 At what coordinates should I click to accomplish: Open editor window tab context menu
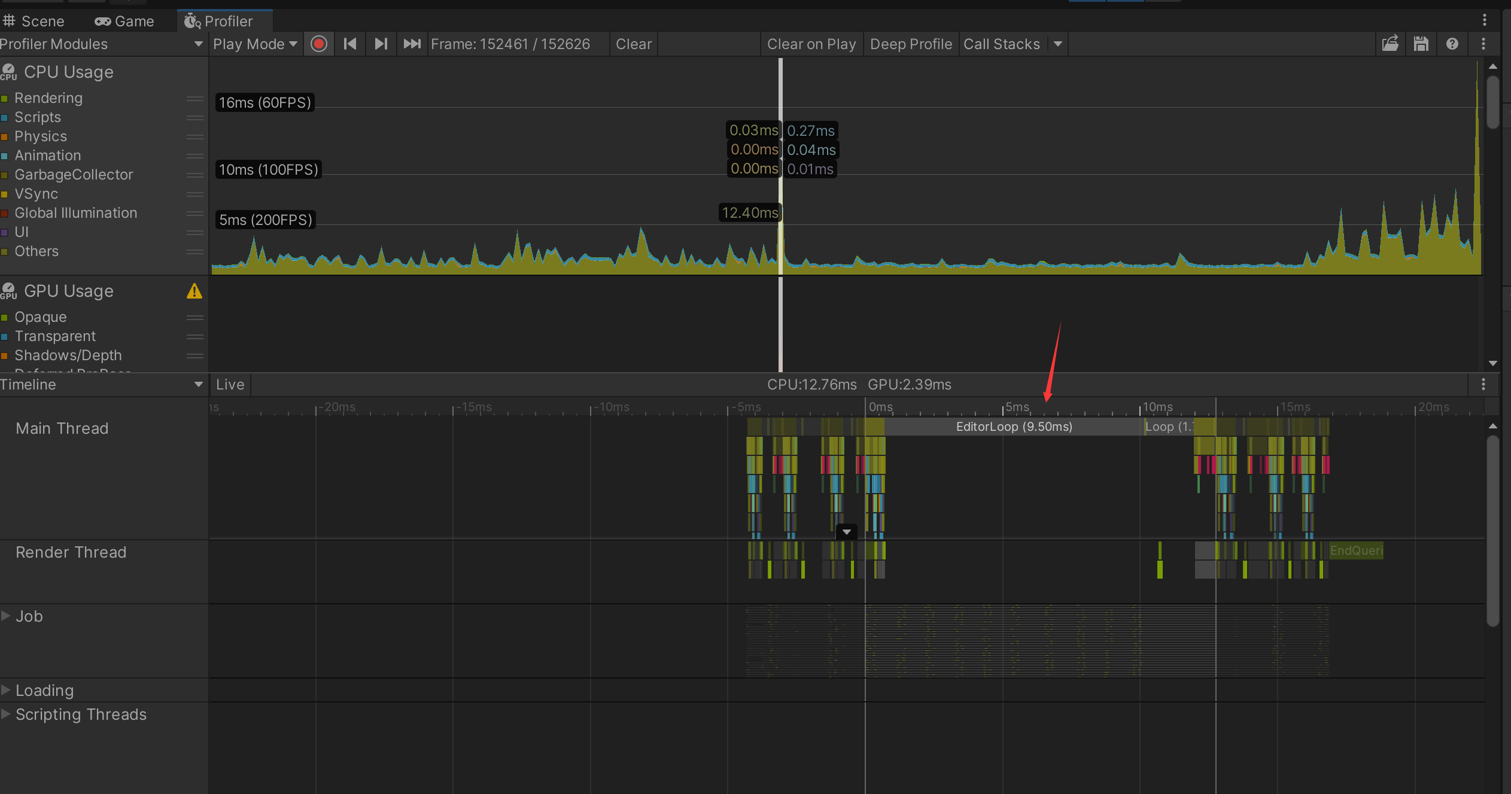coord(1485,20)
